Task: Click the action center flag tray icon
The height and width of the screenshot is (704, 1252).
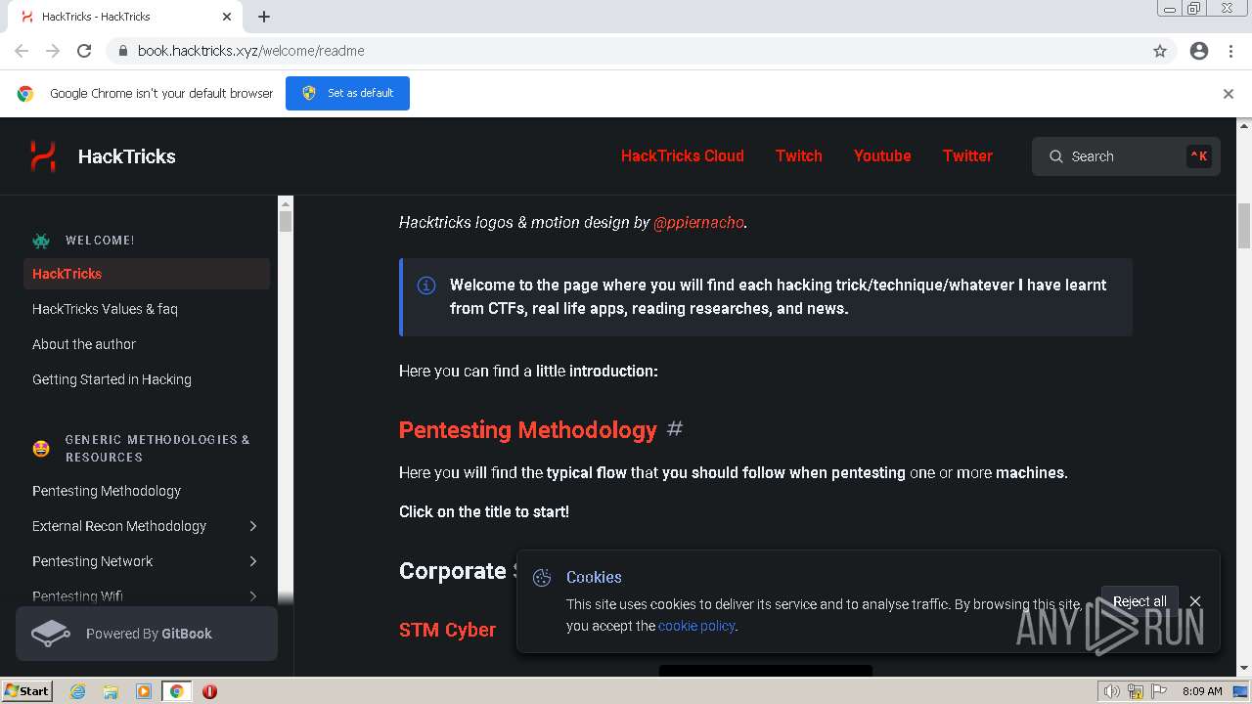Action: 1160,691
